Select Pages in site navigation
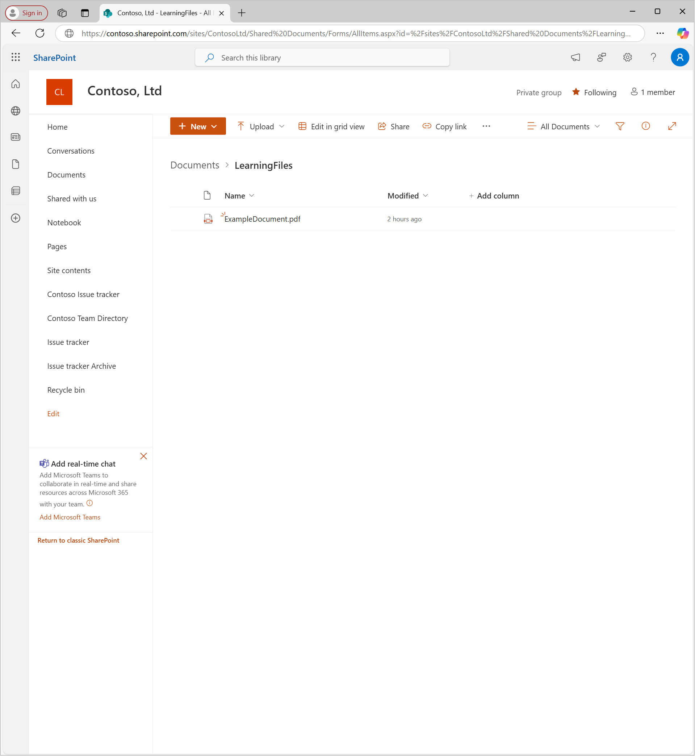 point(57,246)
